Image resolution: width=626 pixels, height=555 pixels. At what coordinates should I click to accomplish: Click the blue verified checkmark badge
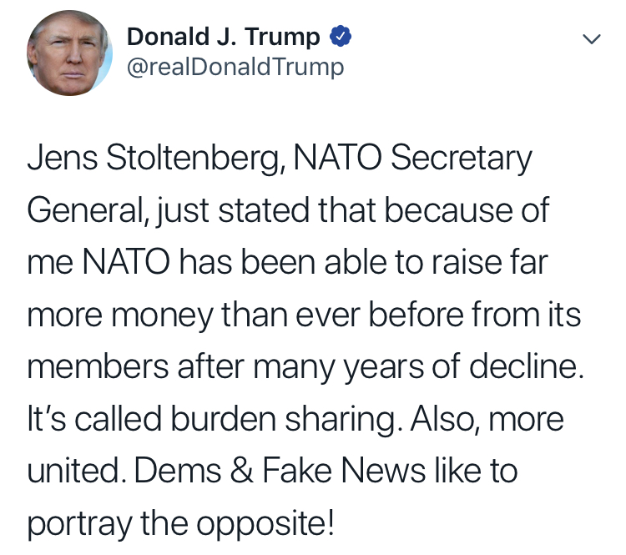pos(340,37)
